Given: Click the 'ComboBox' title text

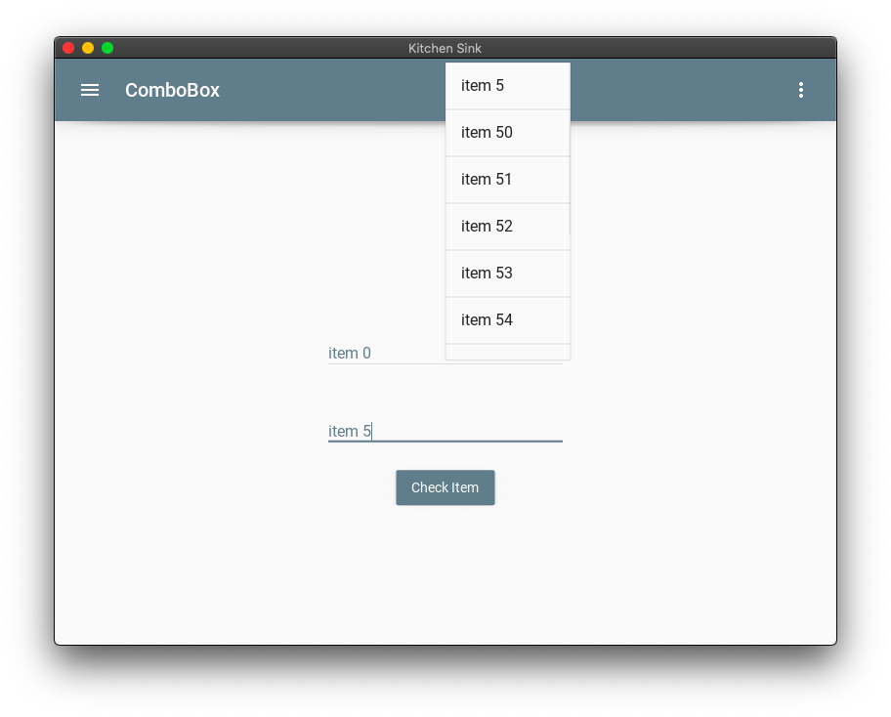Looking at the screenshot, I should pos(172,90).
